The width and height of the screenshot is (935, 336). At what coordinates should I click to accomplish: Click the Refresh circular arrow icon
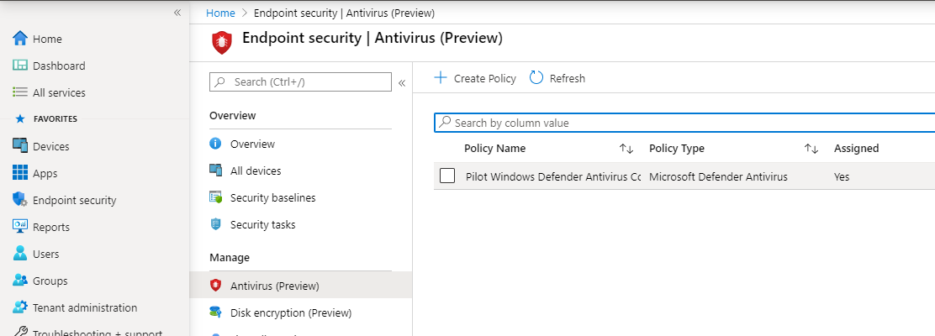536,78
